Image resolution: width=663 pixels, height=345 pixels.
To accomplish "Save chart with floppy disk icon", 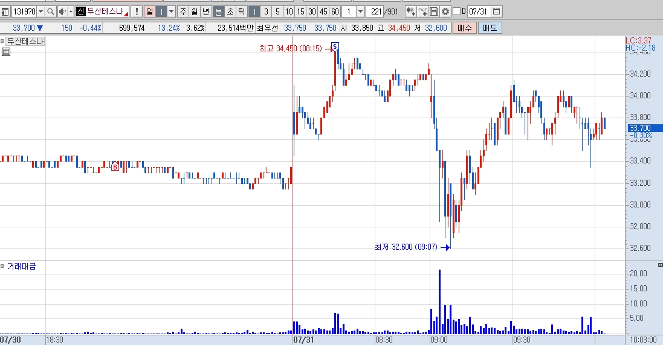I will [x=434, y=12].
